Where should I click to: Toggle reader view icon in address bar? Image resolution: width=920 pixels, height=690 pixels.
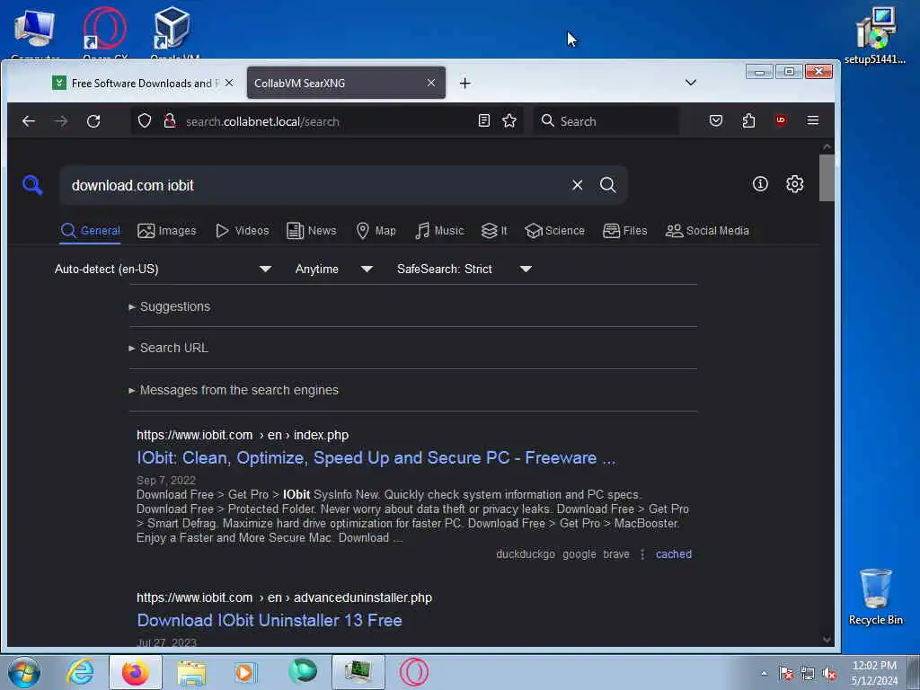tap(484, 121)
